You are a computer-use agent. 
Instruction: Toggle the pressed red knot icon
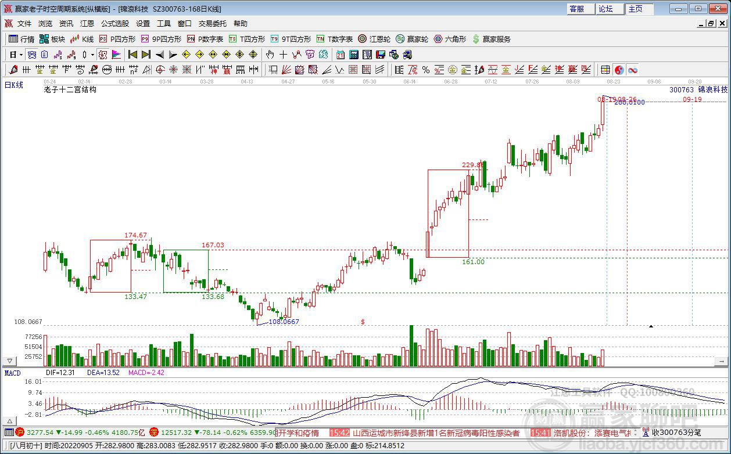pos(103,55)
